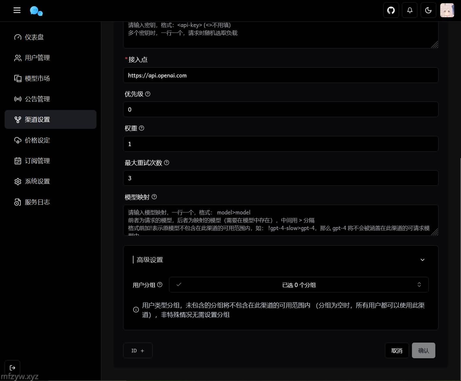
Task: Select 价格设定 in sidebar
Action: click(x=37, y=140)
